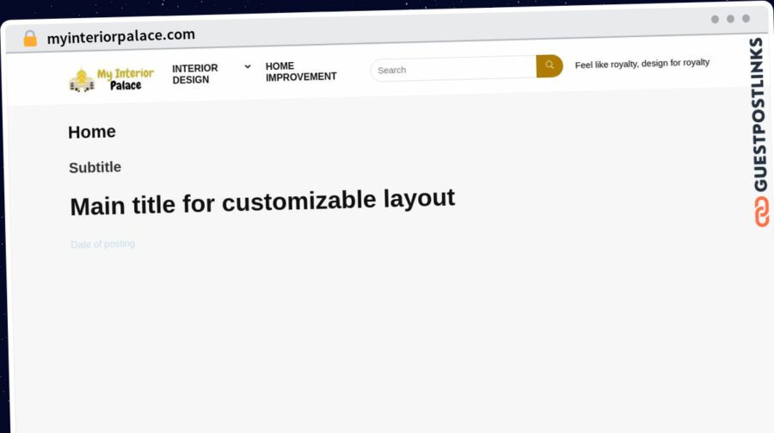Image resolution: width=774 pixels, height=433 pixels.
Task: Click the myinteriorpalace.com address text
Action: [x=121, y=36]
